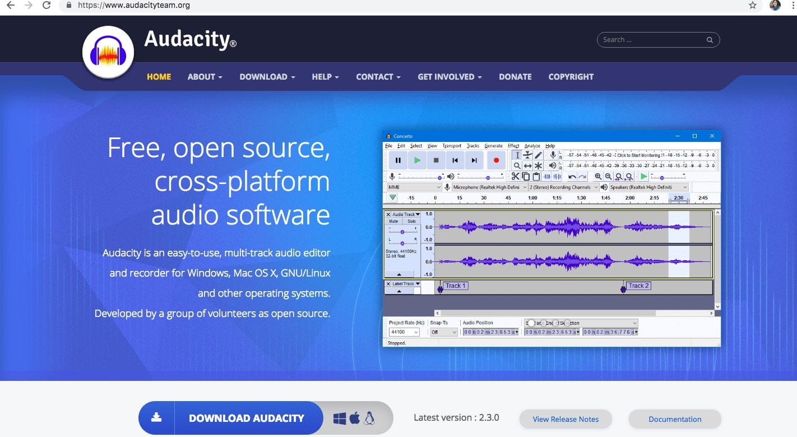Viewport: 797px width, 437px height.
Task: Click the Copy icon in edit toolbar
Action: [526, 177]
